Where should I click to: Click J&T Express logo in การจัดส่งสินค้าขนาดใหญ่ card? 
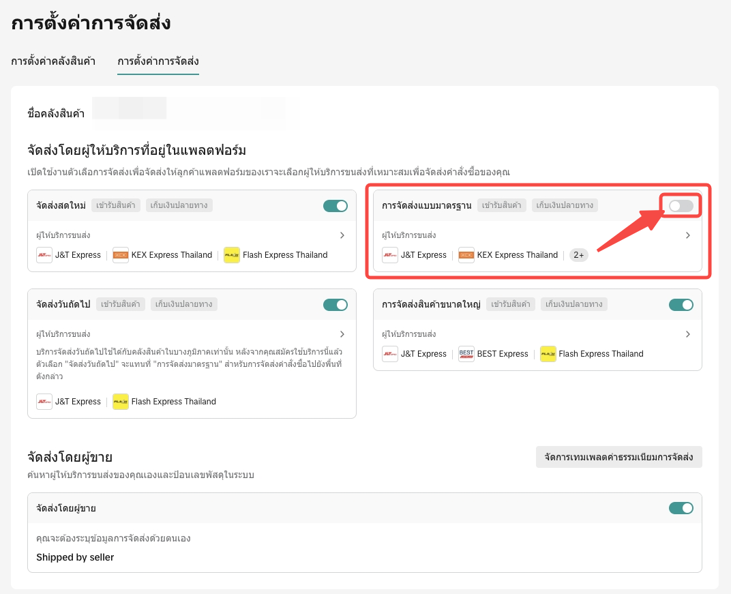tap(390, 354)
